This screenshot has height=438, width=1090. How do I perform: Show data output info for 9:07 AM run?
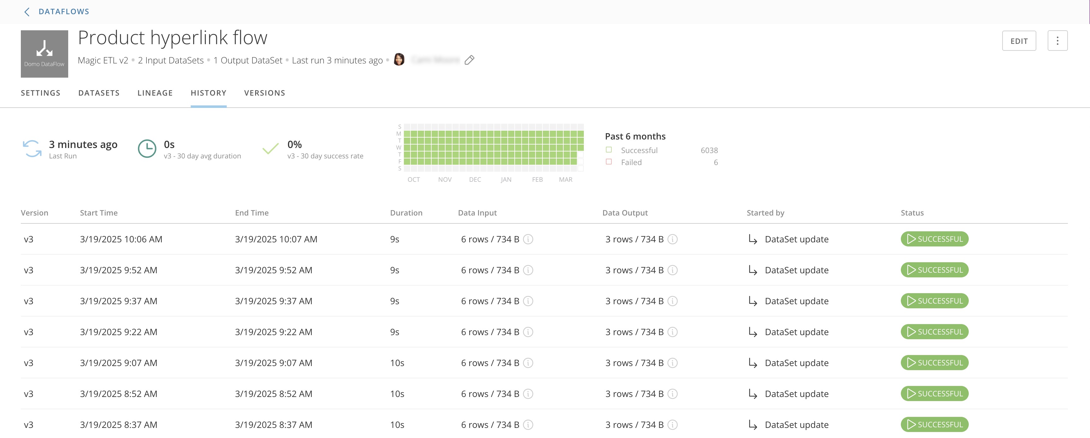tap(672, 363)
